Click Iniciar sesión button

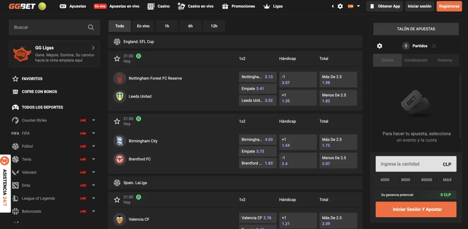click(420, 6)
